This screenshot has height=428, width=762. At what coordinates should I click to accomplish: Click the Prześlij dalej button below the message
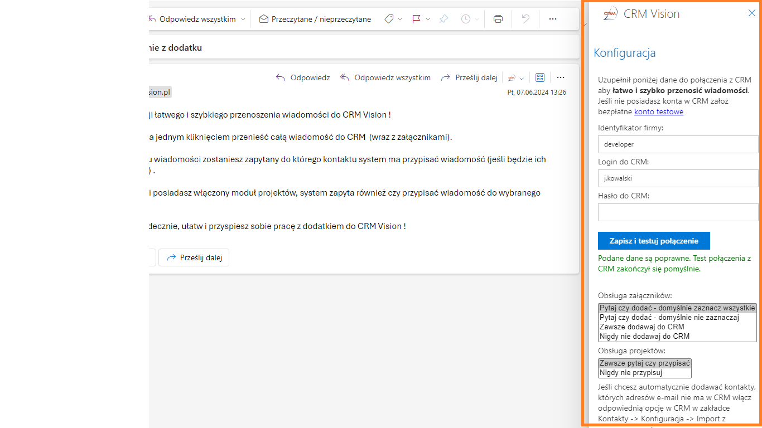194,257
